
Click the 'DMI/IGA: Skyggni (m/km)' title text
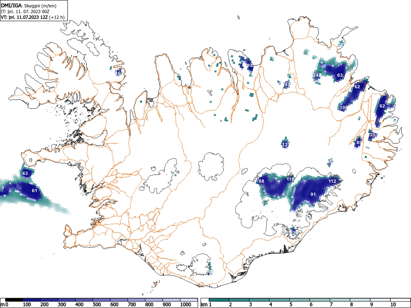[x=29, y=5]
